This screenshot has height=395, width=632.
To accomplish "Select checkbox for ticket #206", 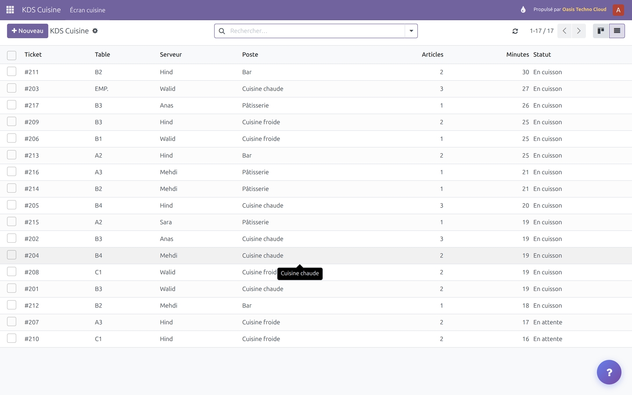I will point(12,138).
